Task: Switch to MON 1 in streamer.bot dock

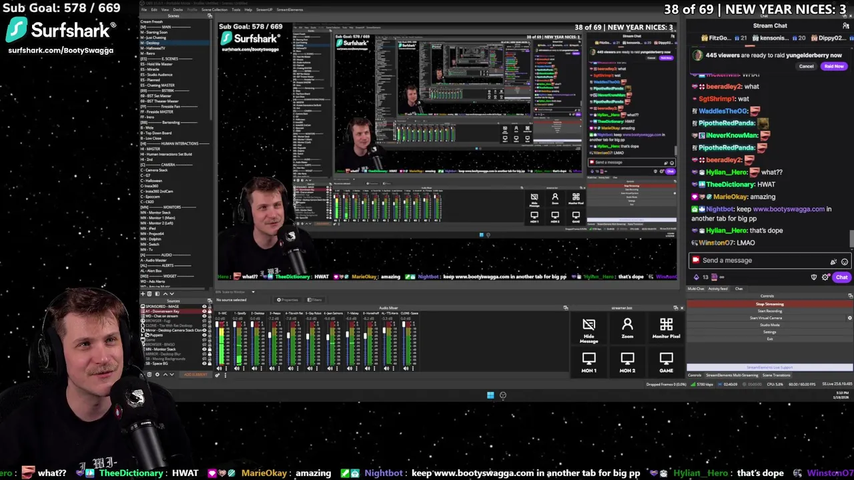Action: [x=588, y=363]
